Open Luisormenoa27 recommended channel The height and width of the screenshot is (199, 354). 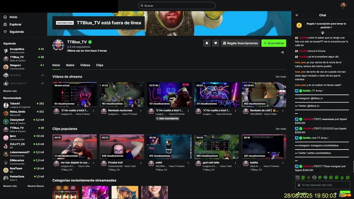(x=24, y=154)
